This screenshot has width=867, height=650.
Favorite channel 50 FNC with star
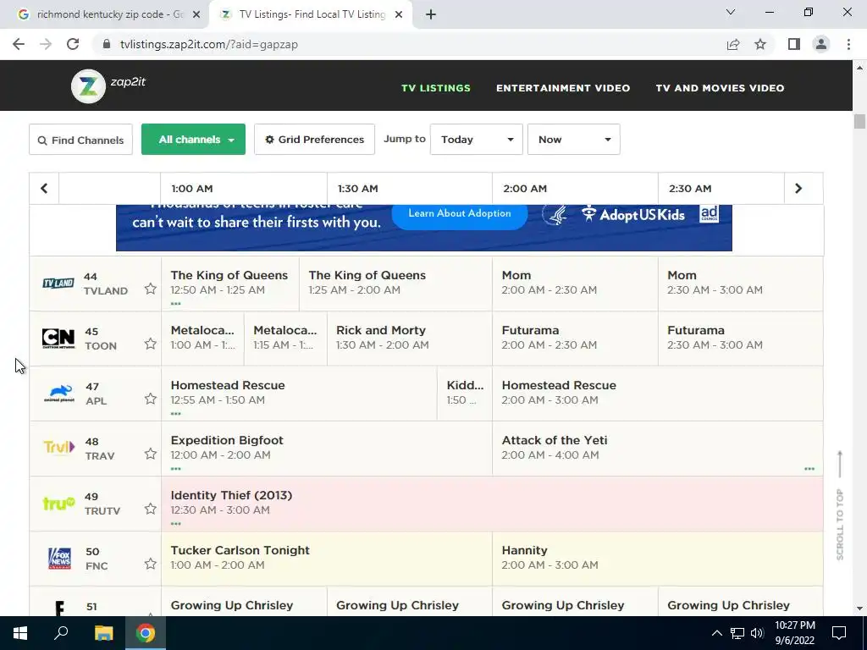click(151, 564)
